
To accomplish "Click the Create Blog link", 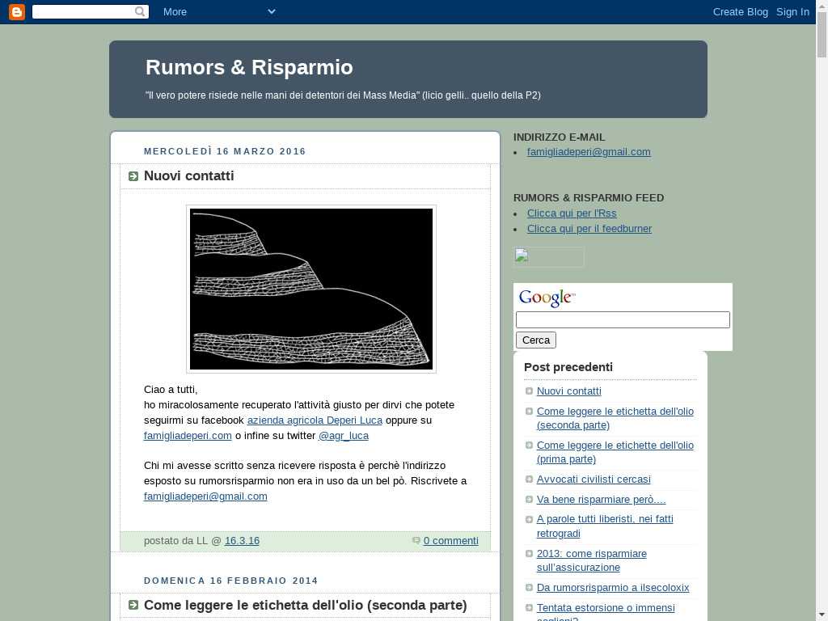I will 740,11.
